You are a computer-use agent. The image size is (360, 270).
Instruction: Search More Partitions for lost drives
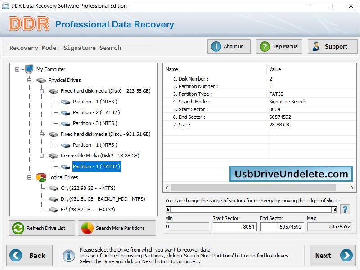[x=117, y=228]
